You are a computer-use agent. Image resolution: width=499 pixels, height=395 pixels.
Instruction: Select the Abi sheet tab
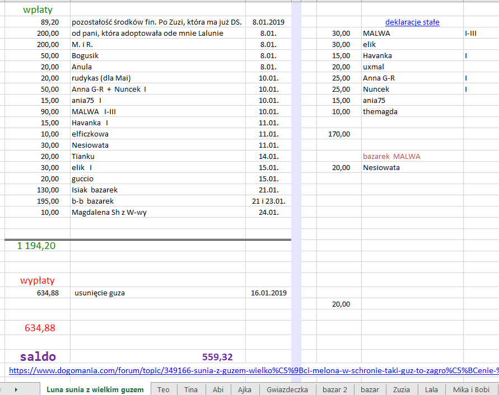click(x=218, y=389)
